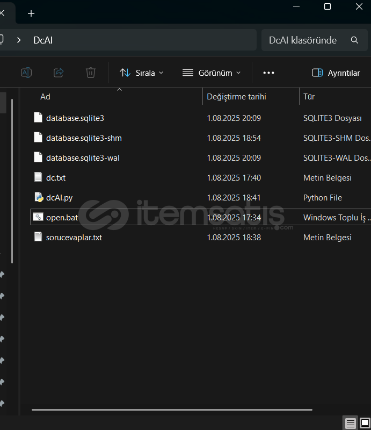Click Metin Belgesi type for dc.txt
The height and width of the screenshot is (430, 371).
[x=327, y=178]
